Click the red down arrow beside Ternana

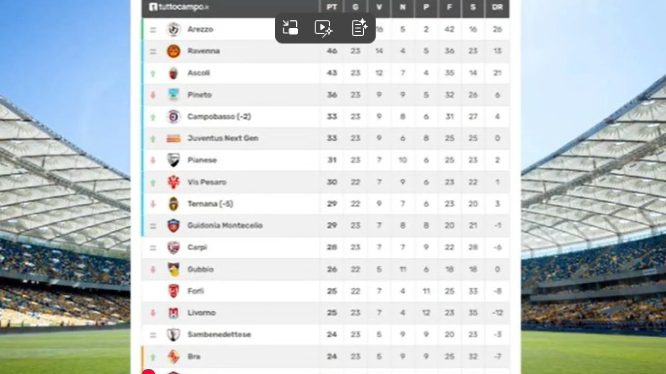tap(153, 204)
